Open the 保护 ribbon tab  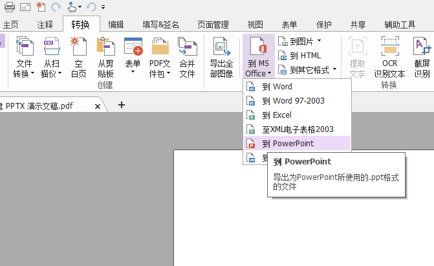324,25
